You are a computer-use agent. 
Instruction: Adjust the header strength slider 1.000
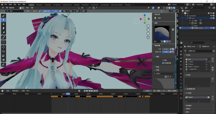click(50, 11)
